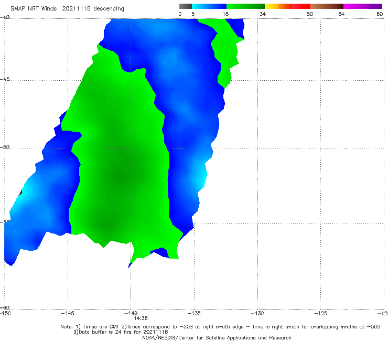Click the colorbar label '34'
The height and width of the screenshot is (341, 388).
pyautogui.click(x=263, y=14)
